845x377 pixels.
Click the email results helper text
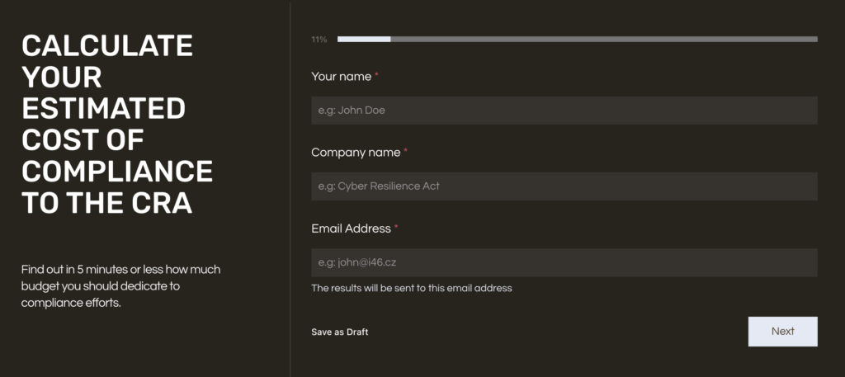coord(411,289)
